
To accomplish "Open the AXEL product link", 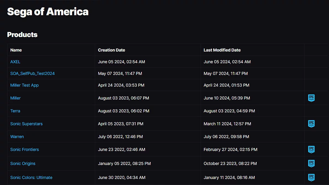I will tap(15, 62).
